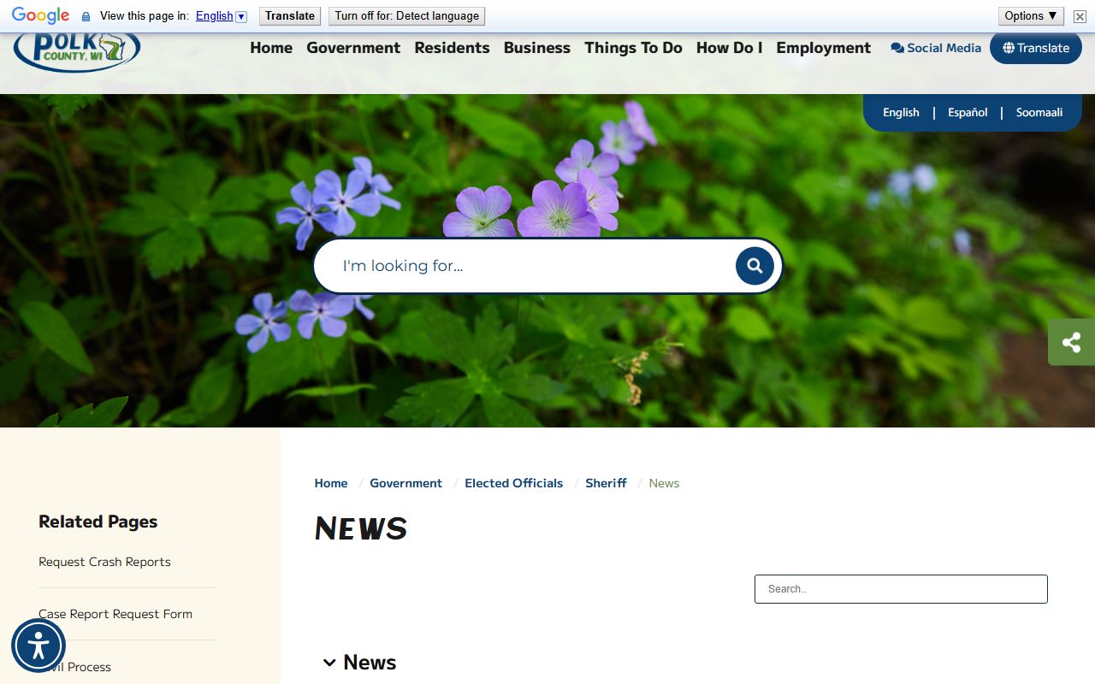Click Turn off for: Detect language
The height and width of the screenshot is (684, 1095).
point(406,16)
